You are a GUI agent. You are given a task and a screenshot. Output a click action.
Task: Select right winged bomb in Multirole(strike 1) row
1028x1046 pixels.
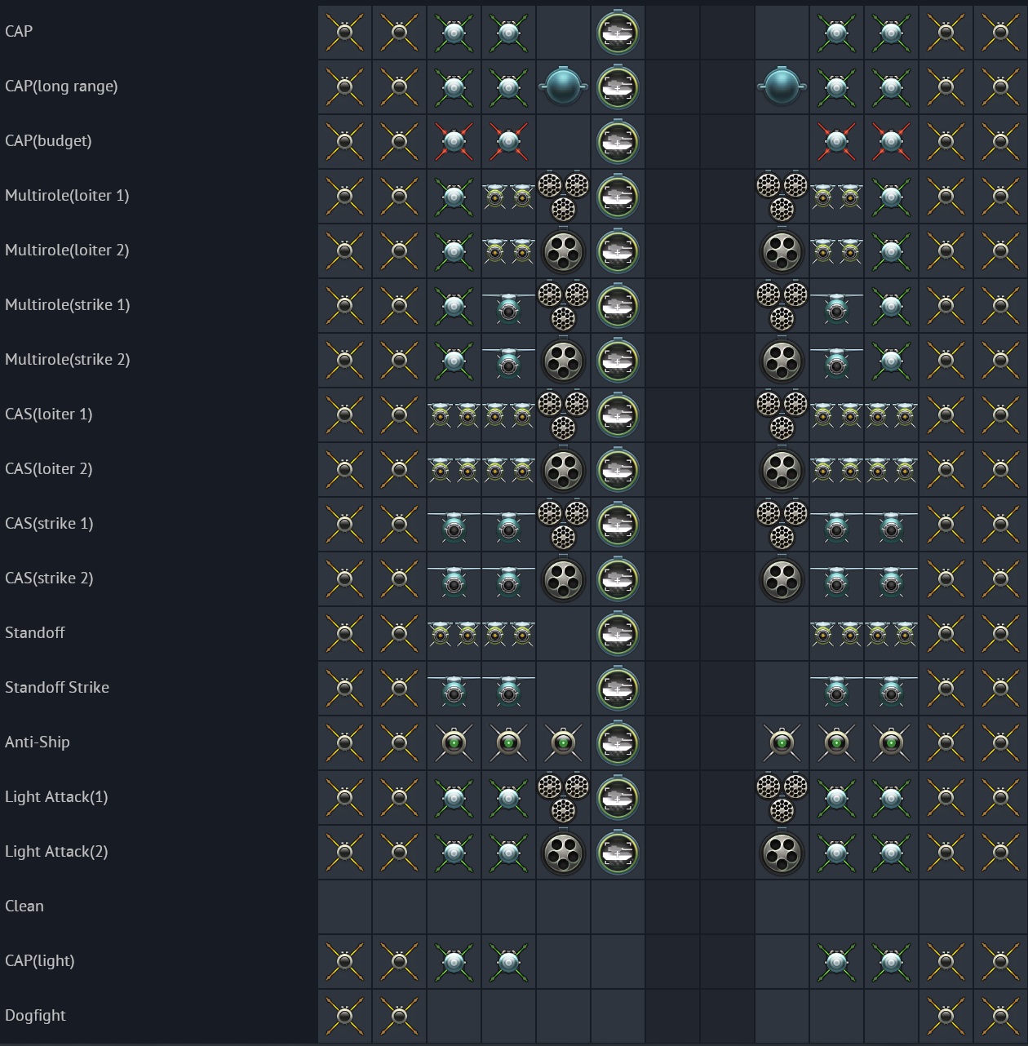coord(836,307)
